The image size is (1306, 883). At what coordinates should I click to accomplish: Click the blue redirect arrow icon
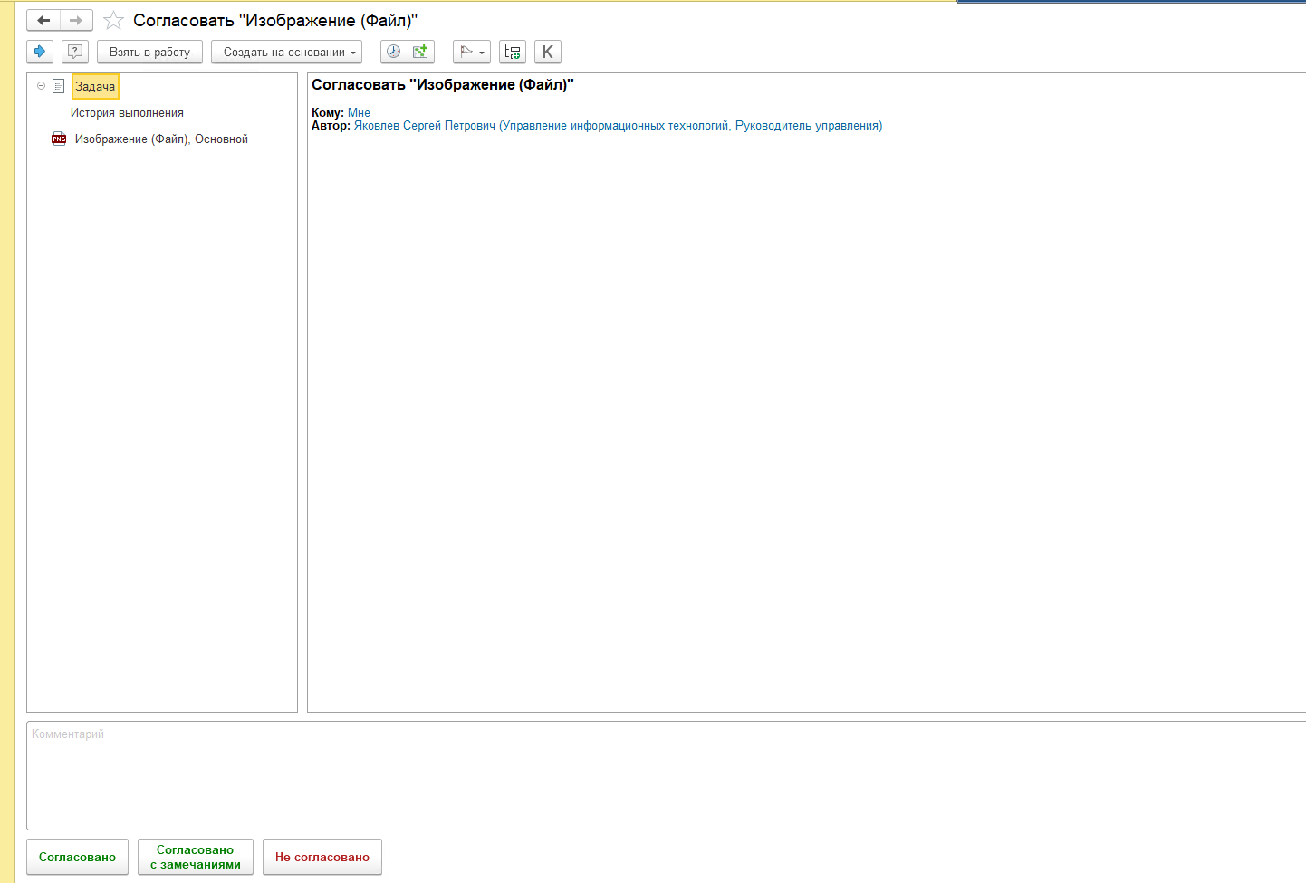tap(40, 52)
